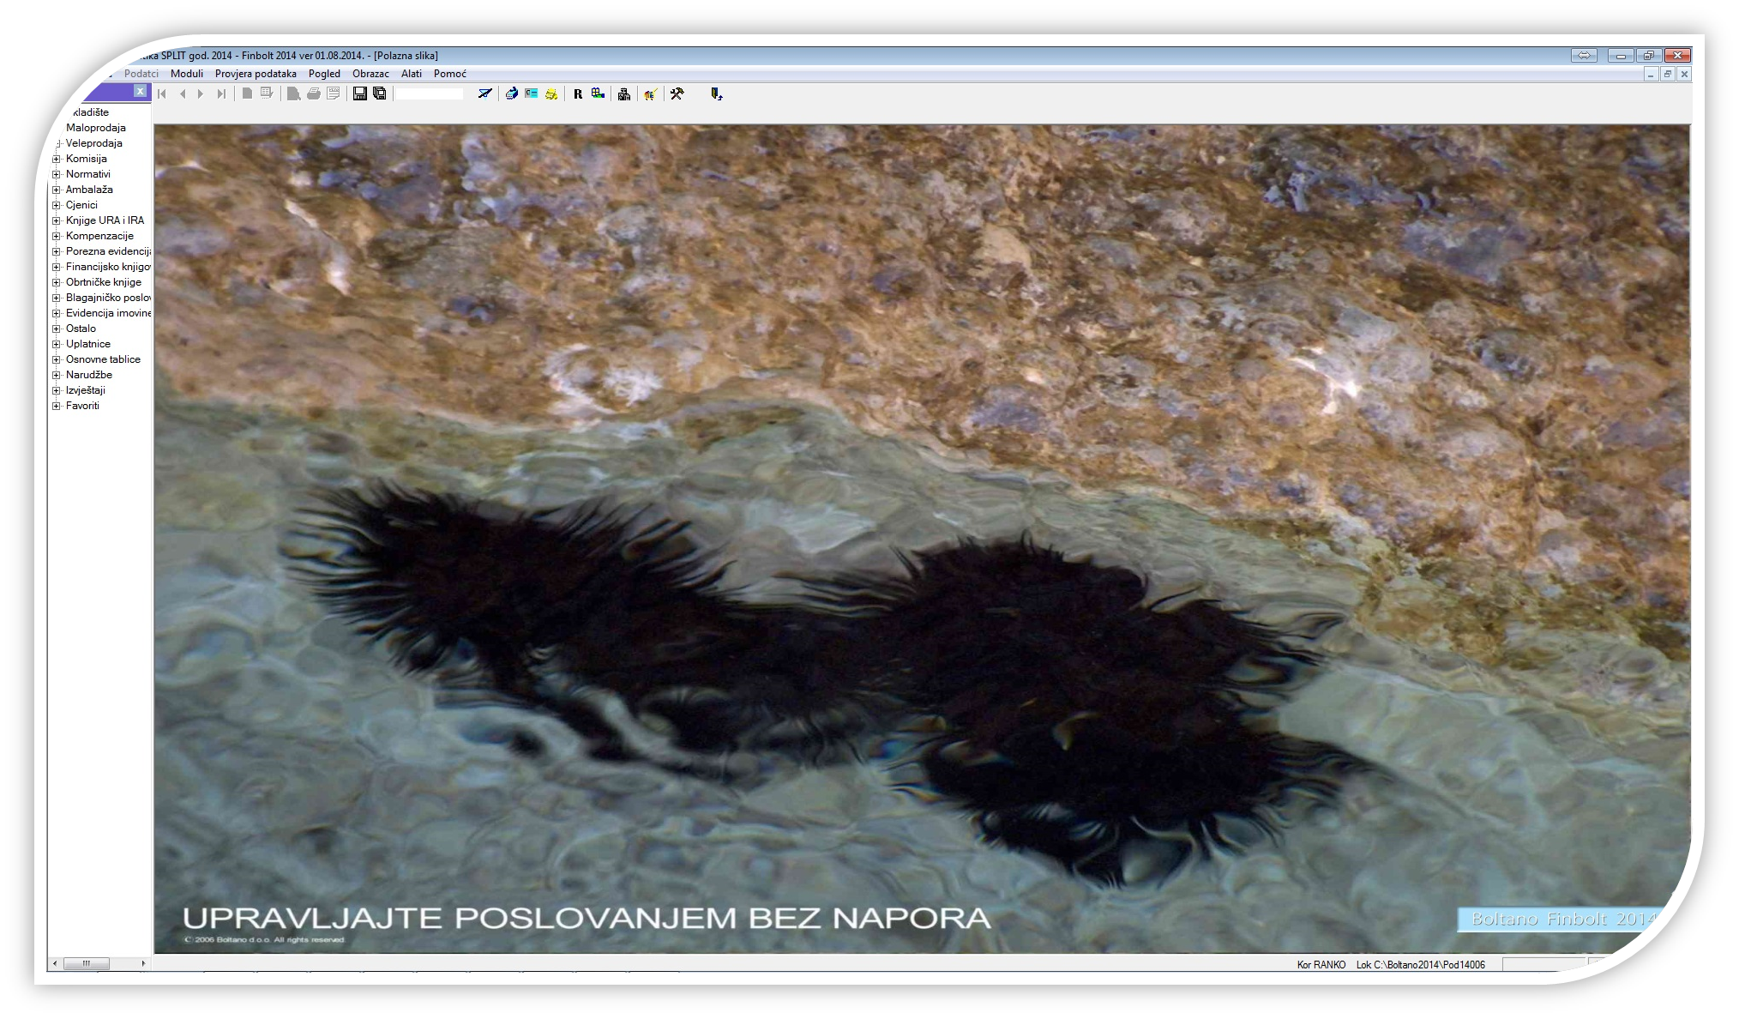Click the airplane toolbar icon
Viewport: 1739px width, 1019px height.
[x=485, y=93]
